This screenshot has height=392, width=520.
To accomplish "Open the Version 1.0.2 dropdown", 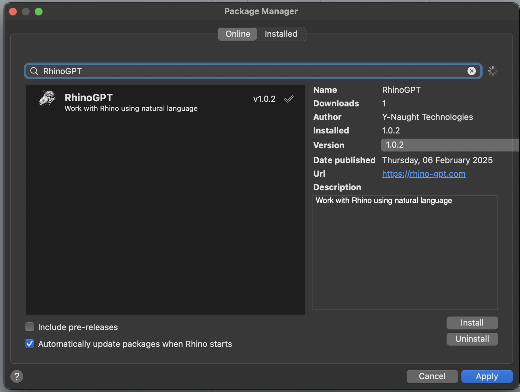I will (x=449, y=145).
